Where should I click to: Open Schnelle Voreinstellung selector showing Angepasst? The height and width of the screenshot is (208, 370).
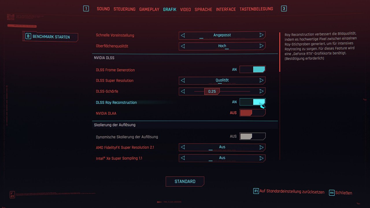[222, 35]
